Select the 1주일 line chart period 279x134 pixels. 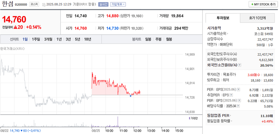click(36, 39)
